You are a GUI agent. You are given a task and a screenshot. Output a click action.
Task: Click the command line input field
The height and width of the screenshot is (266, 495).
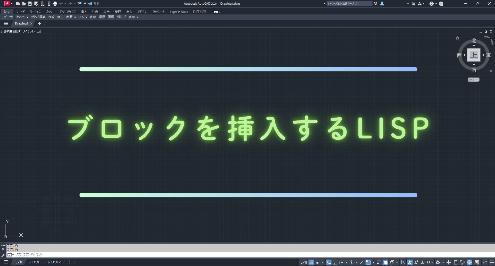coord(253,255)
